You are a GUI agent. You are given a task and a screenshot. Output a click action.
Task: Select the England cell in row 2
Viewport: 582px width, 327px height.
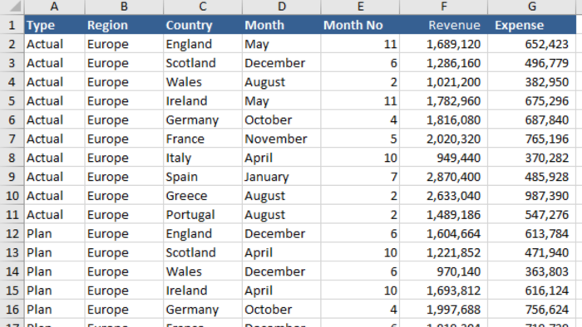203,44
